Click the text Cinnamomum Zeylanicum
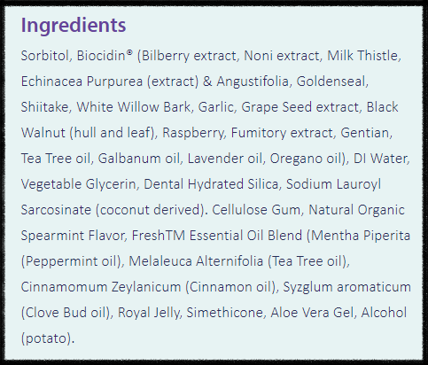 pos(101,287)
